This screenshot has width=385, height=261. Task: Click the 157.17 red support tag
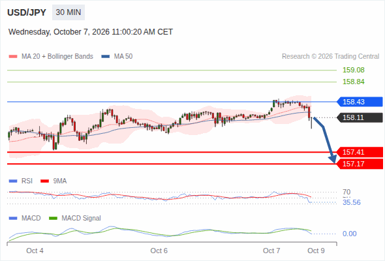(x=360, y=164)
